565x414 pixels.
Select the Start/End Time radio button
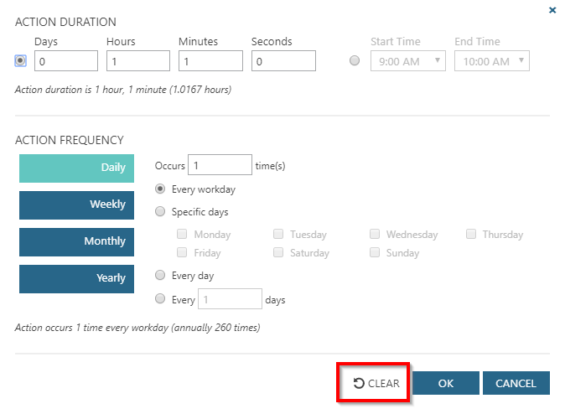click(x=355, y=60)
